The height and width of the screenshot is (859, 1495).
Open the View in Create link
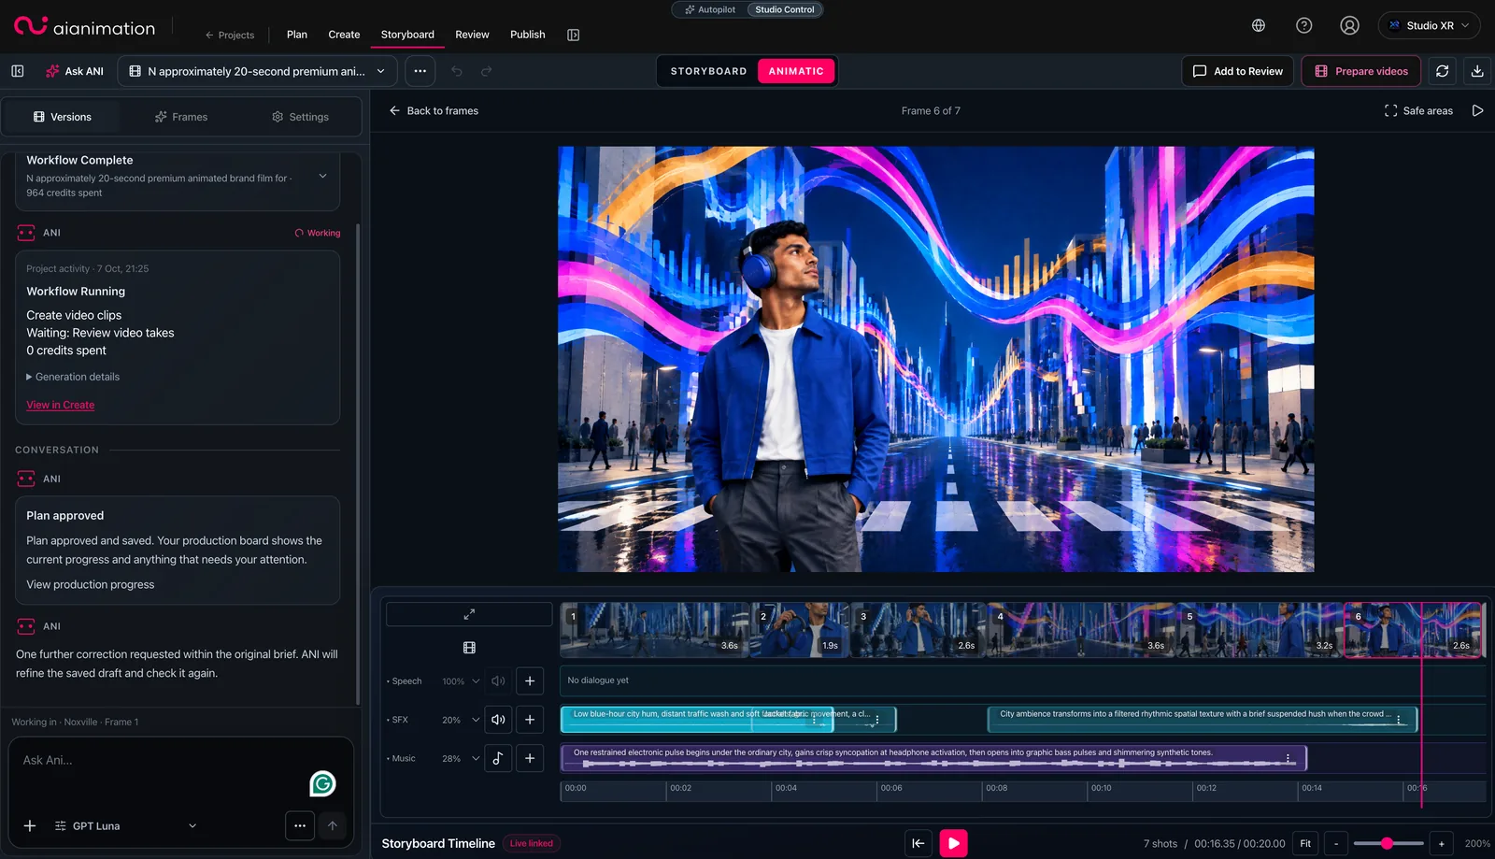61,405
